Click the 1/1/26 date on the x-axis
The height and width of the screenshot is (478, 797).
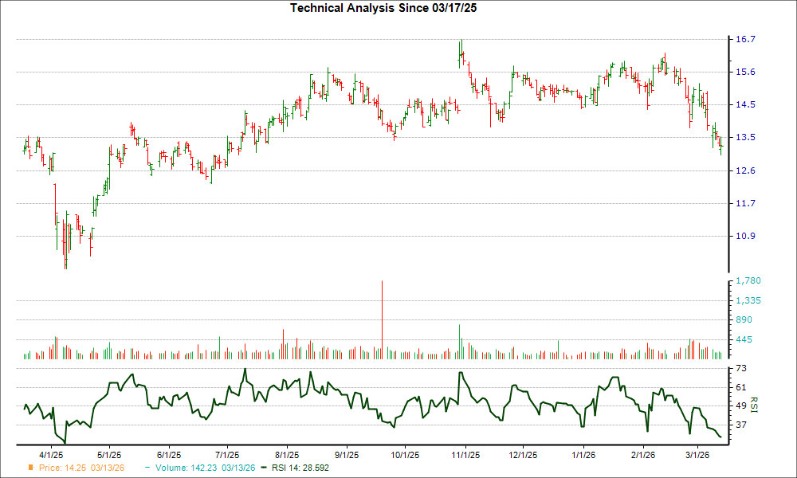583,456
